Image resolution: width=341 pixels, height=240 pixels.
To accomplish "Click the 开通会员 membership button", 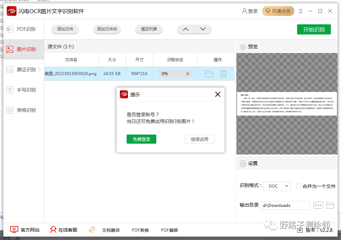I will (x=278, y=11).
